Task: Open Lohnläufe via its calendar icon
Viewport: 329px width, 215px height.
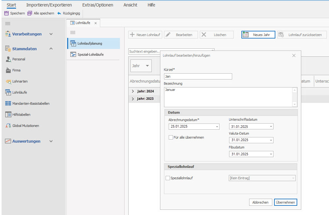Action: pos(8,92)
